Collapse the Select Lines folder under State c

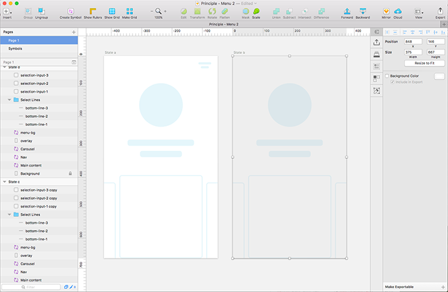point(10,214)
